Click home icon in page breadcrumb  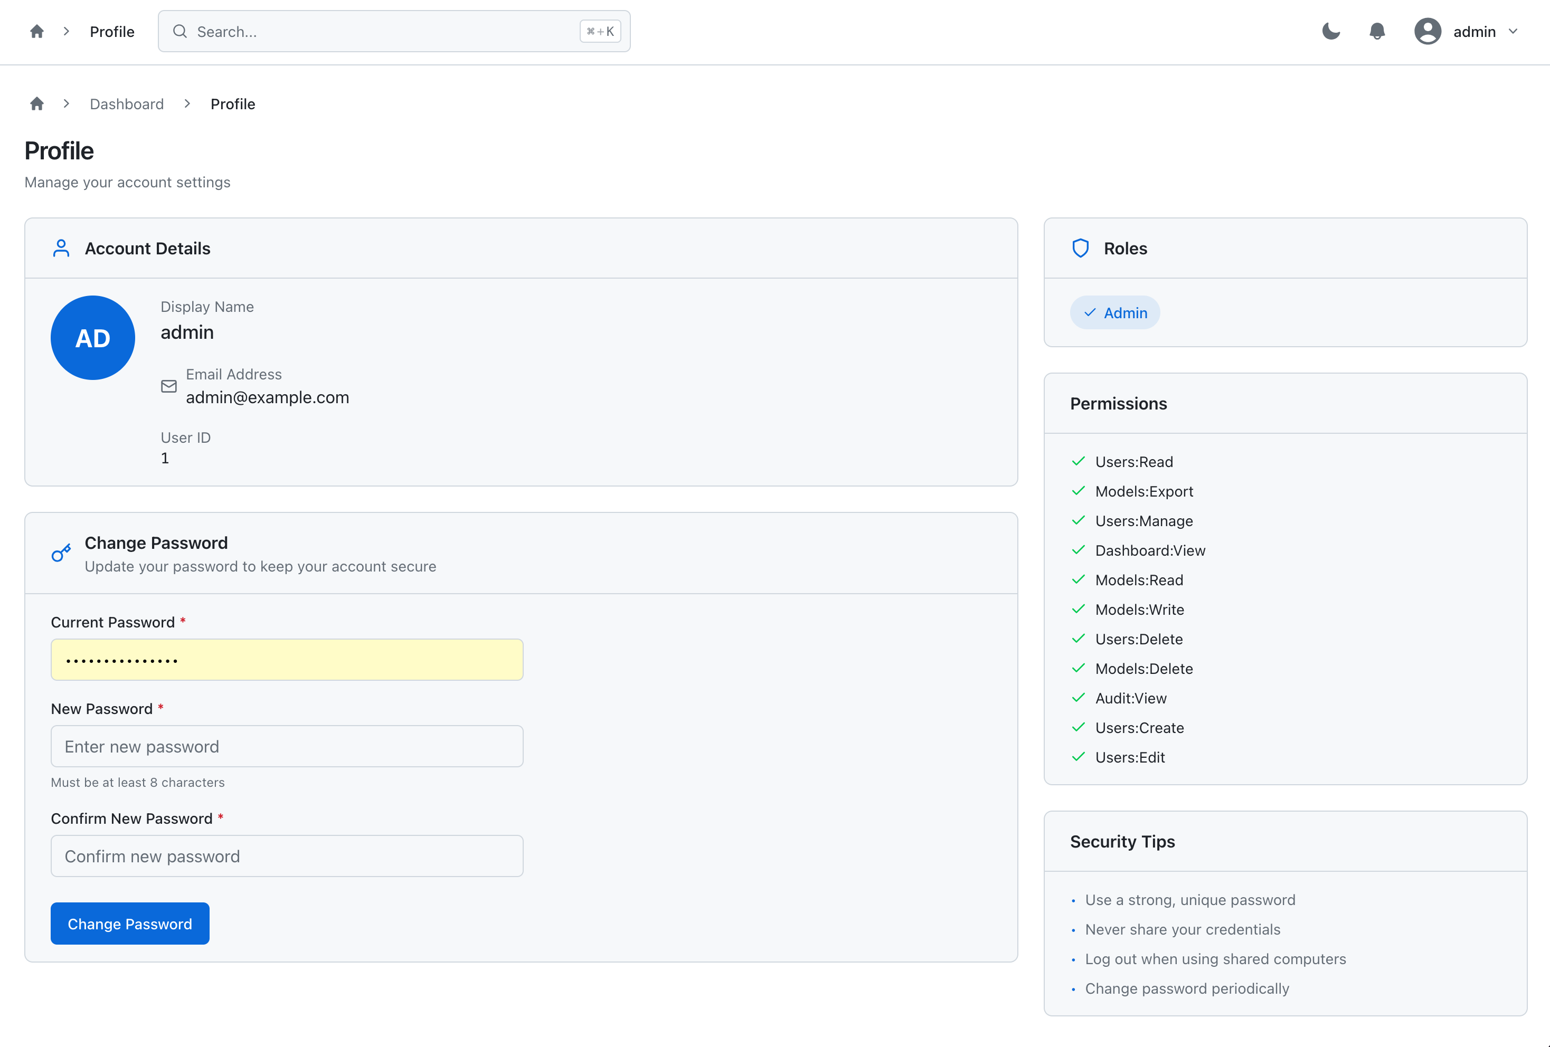(x=37, y=103)
